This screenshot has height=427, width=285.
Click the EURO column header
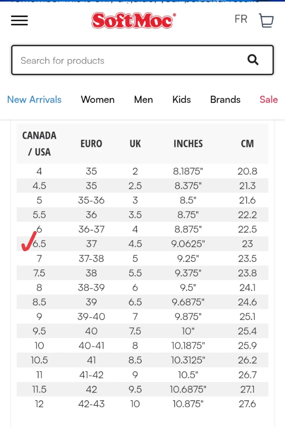pyautogui.click(x=91, y=144)
